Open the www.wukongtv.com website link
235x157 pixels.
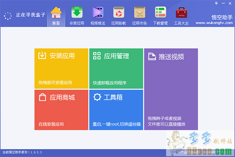[214, 23]
